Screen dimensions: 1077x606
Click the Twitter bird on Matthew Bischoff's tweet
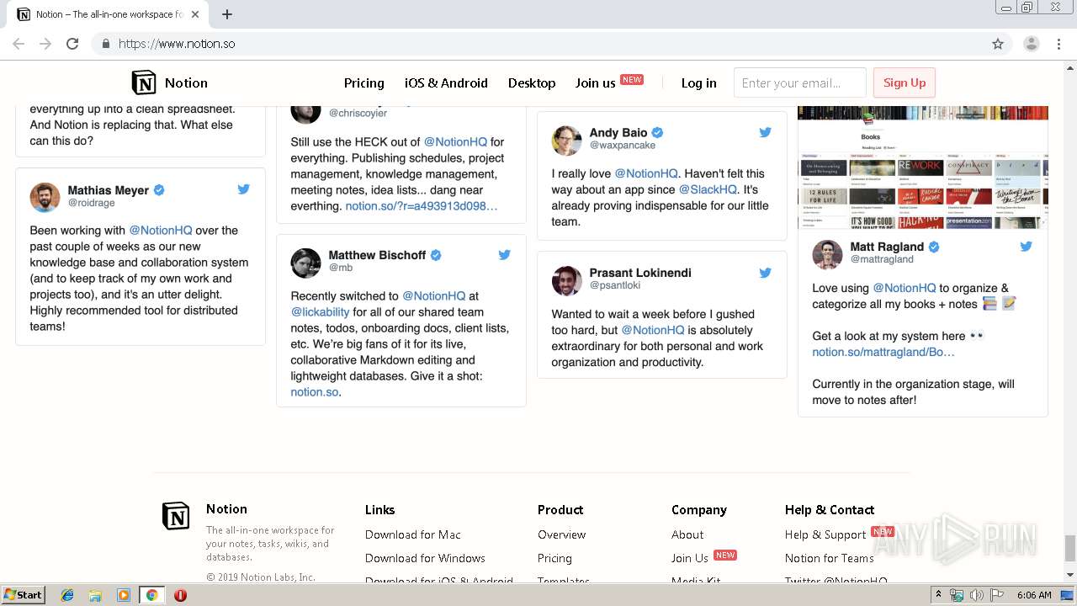pyautogui.click(x=504, y=255)
